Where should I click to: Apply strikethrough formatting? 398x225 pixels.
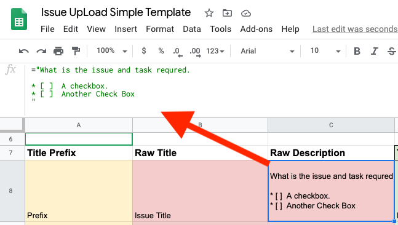[x=391, y=51]
